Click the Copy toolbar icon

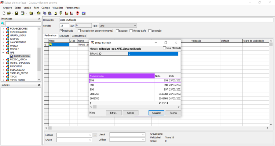click(x=45, y=13)
